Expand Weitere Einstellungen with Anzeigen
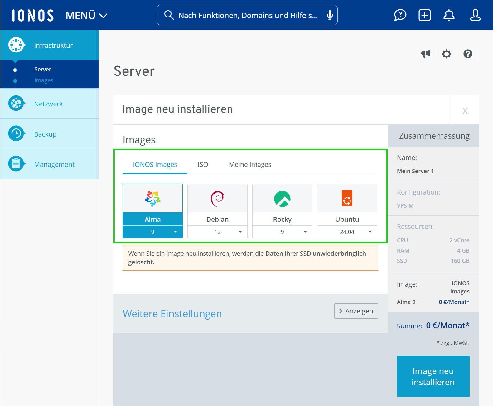This screenshot has height=406, width=493. 356,311
